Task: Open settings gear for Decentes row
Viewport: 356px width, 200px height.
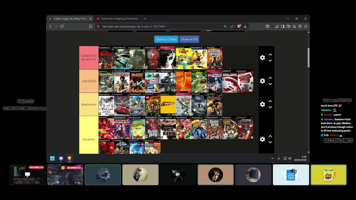Action: click(262, 139)
